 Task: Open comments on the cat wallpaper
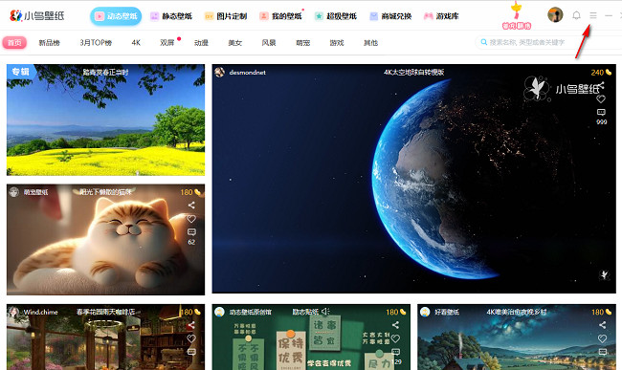point(191,232)
